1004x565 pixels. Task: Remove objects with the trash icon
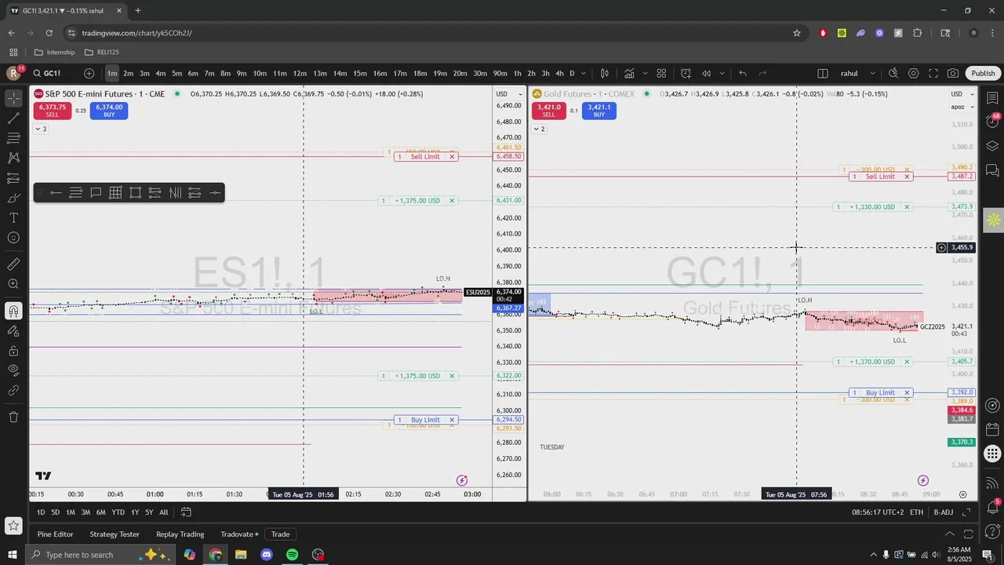click(13, 417)
